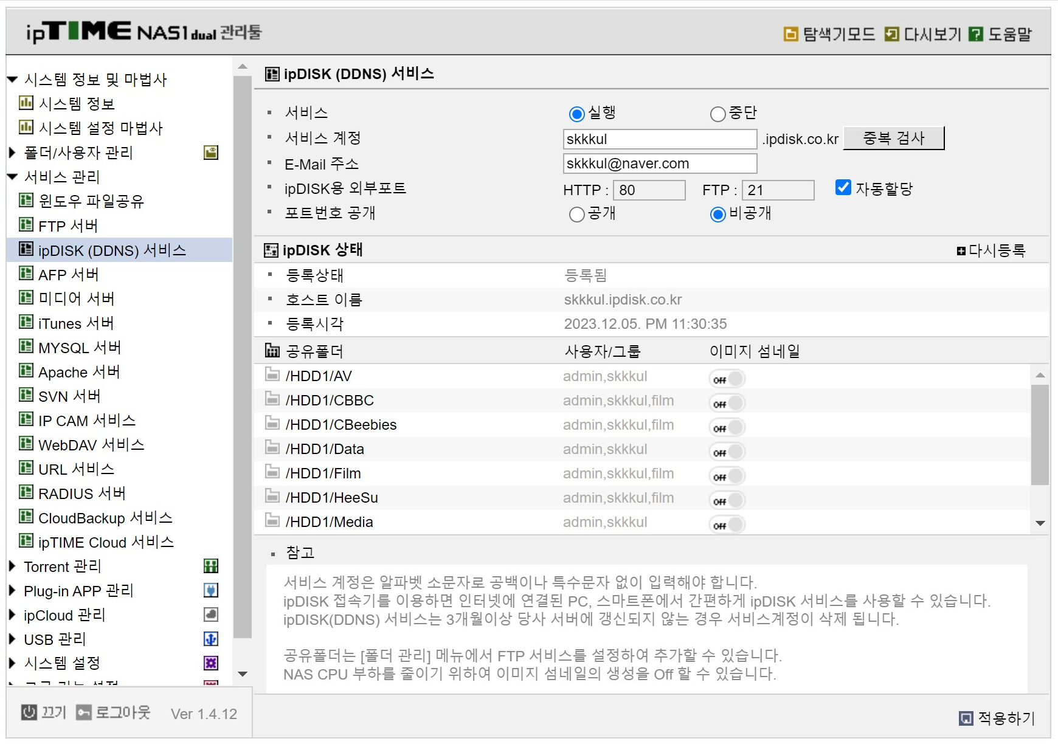Open the 도움말 help icon
The width and height of the screenshot is (1058, 747).
[976, 34]
